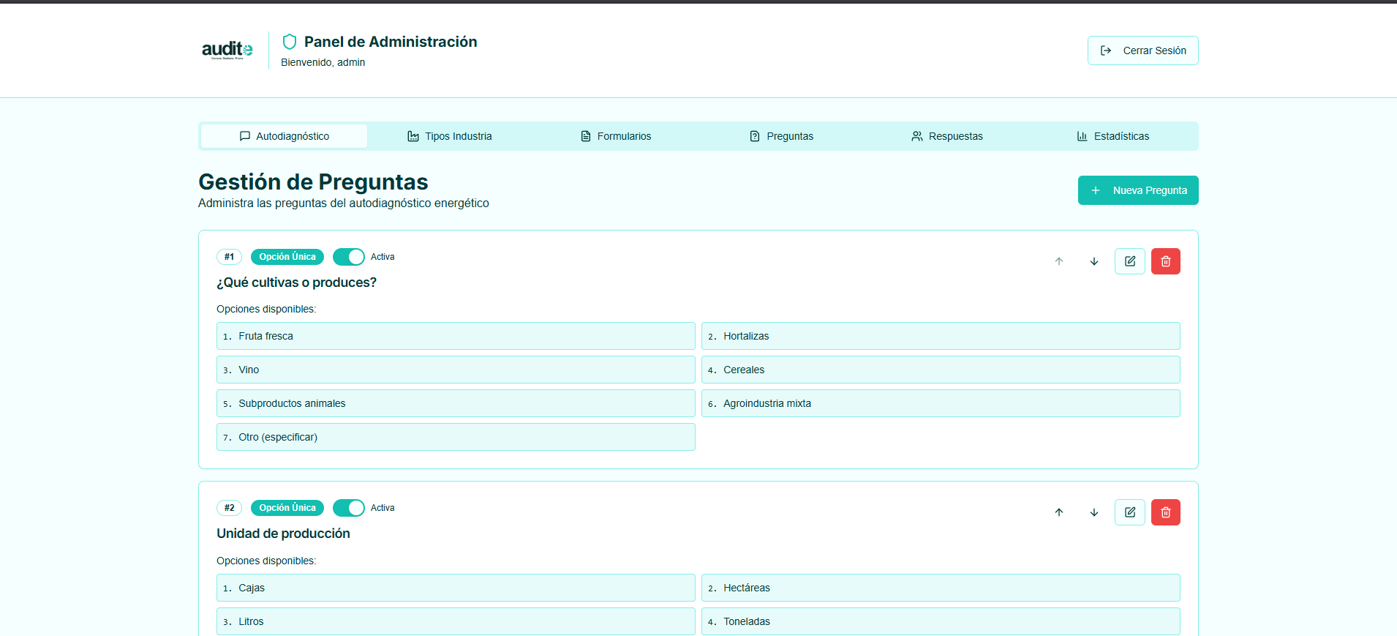Click the Opción Única badge on question #1
Screen dimensions: 1397x636
pyautogui.click(x=287, y=257)
